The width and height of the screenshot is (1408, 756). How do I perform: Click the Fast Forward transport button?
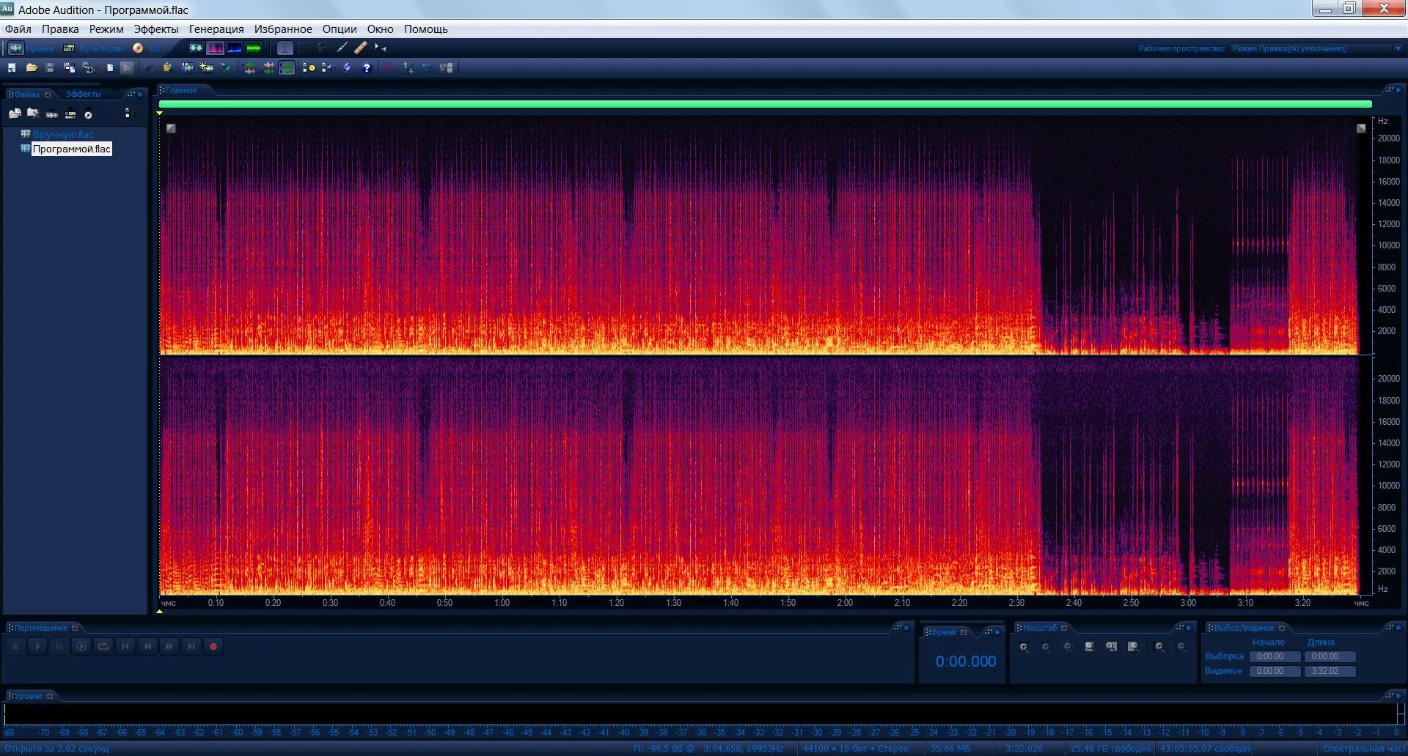169,647
